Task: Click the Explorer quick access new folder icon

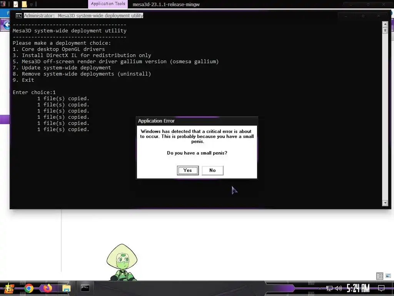Action: coord(24,4)
